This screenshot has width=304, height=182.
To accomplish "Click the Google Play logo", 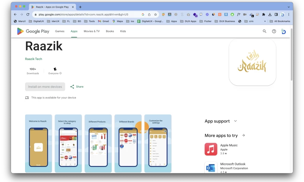I will (x=33, y=31).
